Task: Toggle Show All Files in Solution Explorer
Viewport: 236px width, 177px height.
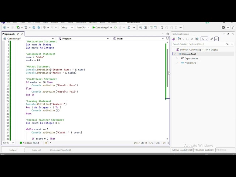Action: [x=197, y=39]
